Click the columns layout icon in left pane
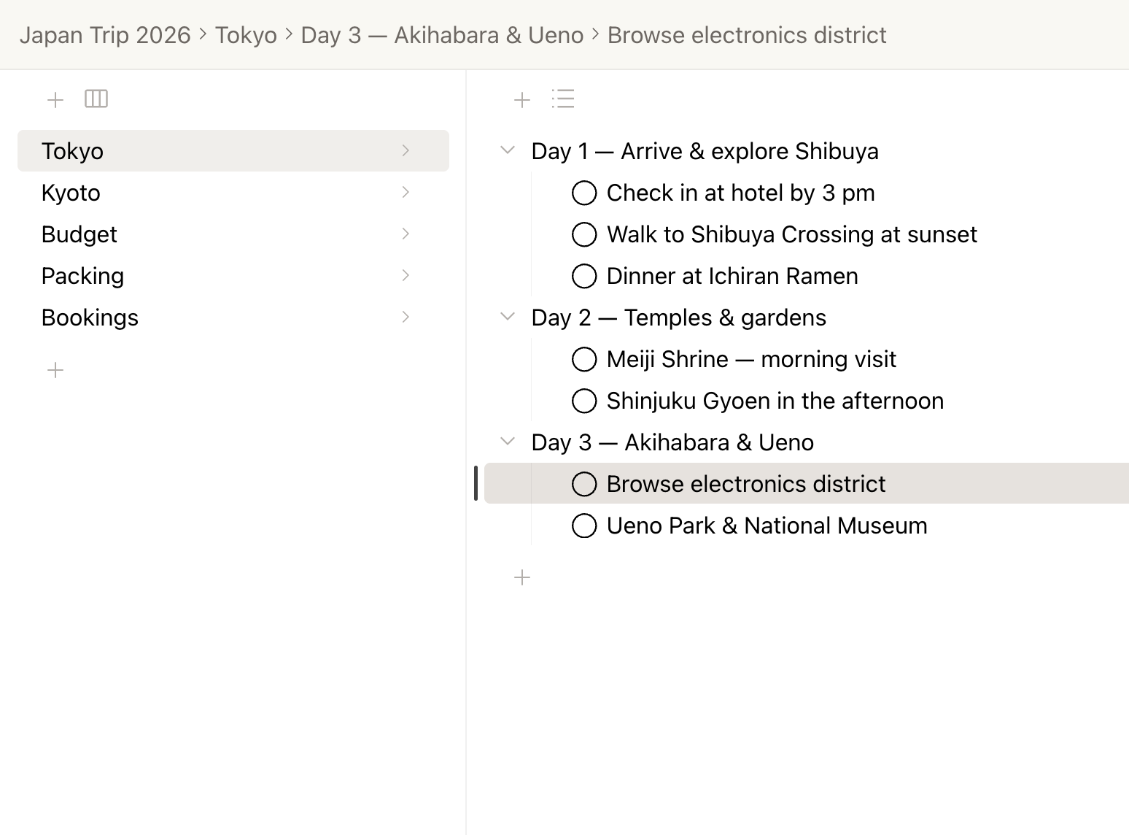The width and height of the screenshot is (1129, 835). coord(96,99)
